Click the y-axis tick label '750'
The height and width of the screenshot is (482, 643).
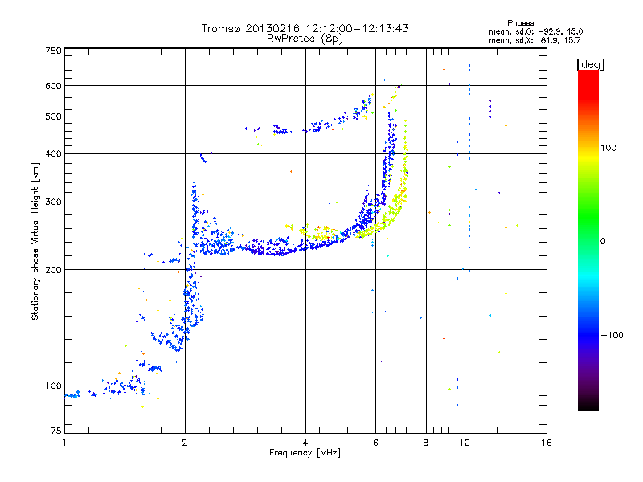click(53, 51)
